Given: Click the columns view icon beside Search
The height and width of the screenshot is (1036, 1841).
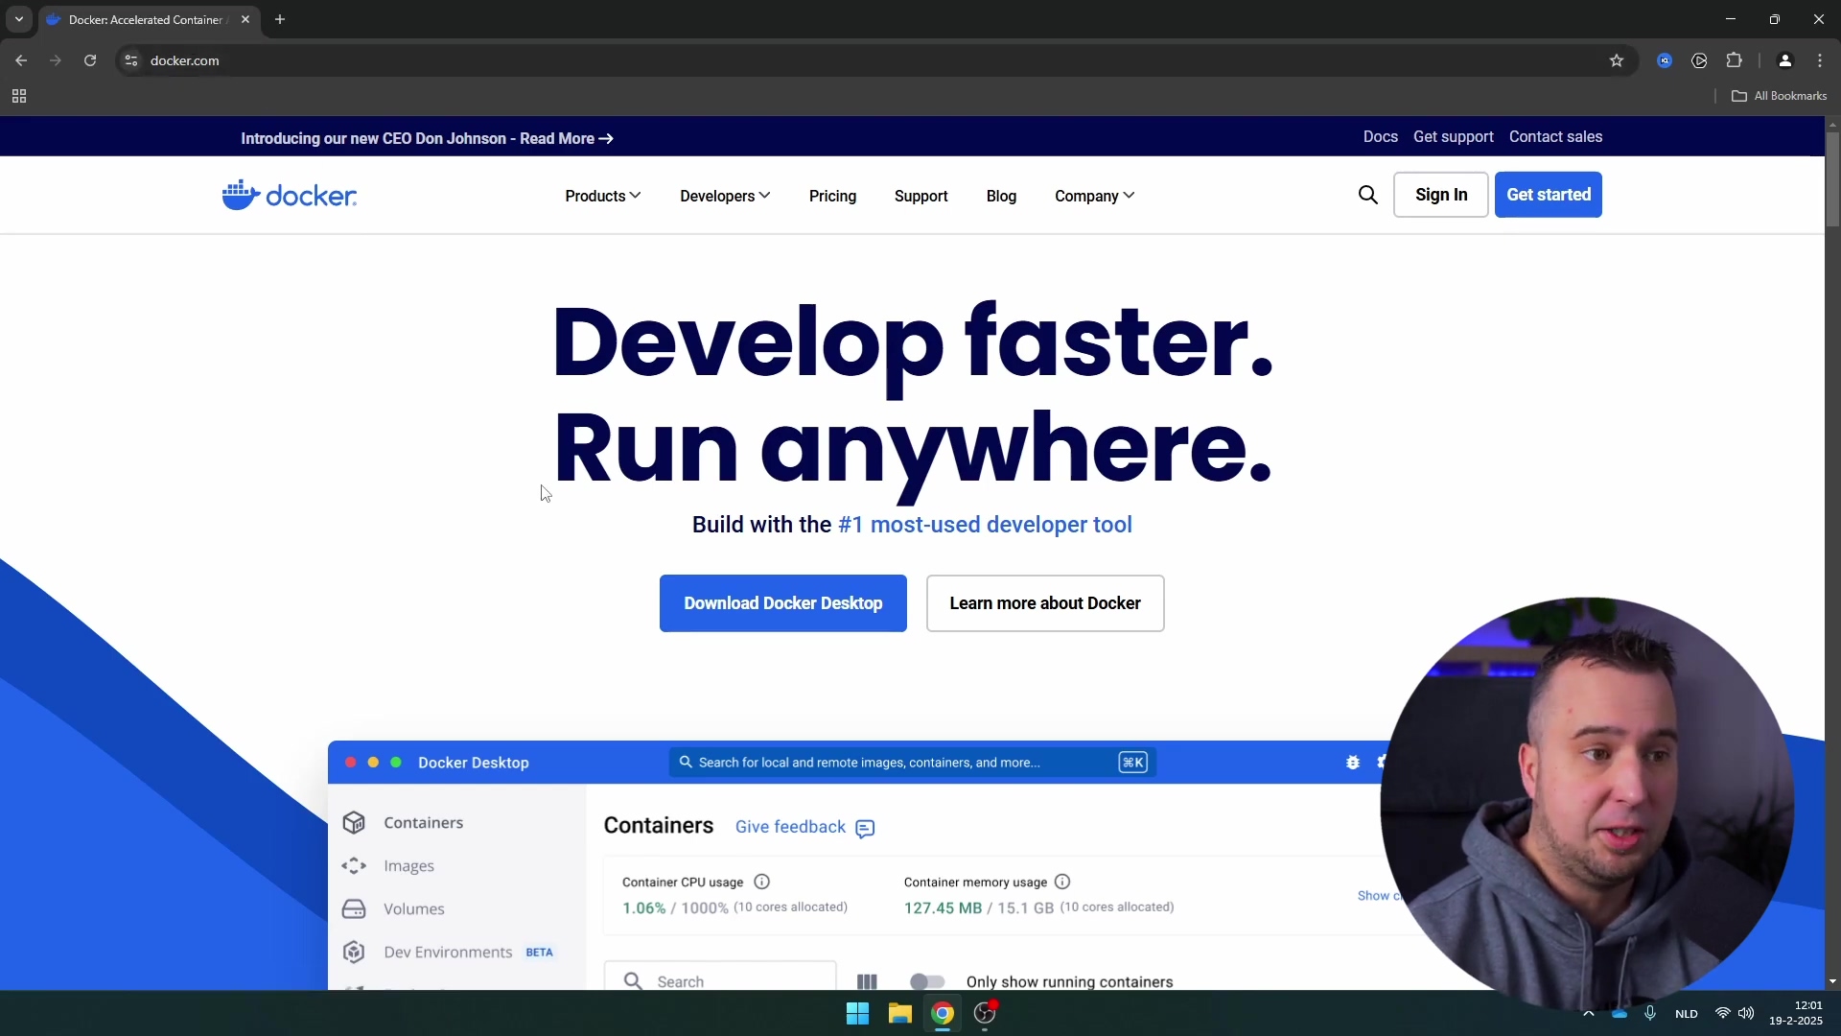Looking at the screenshot, I should [x=867, y=981].
